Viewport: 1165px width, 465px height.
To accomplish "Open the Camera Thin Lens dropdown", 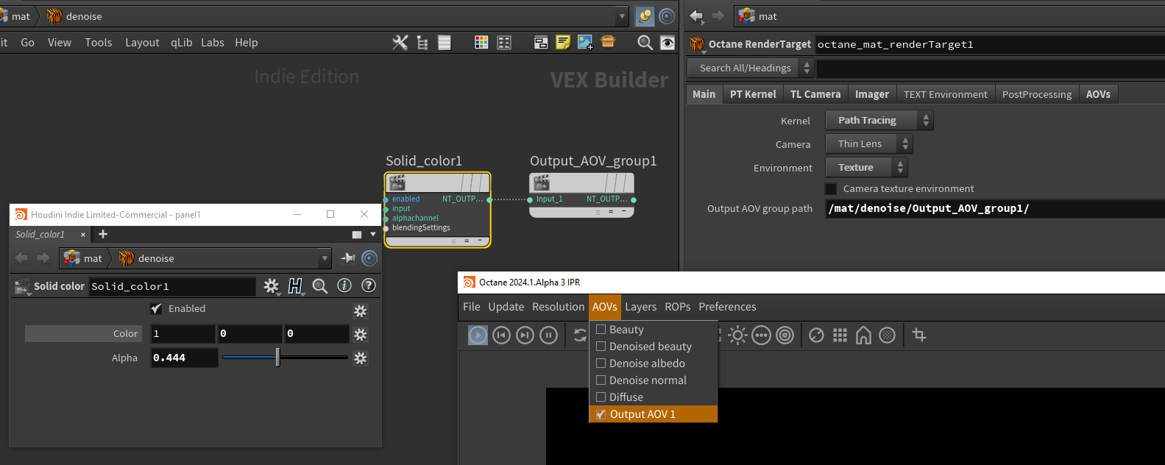I will click(x=869, y=143).
